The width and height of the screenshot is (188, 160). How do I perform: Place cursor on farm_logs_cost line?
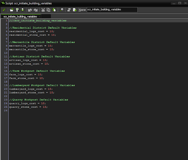click(x=26, y=74)
